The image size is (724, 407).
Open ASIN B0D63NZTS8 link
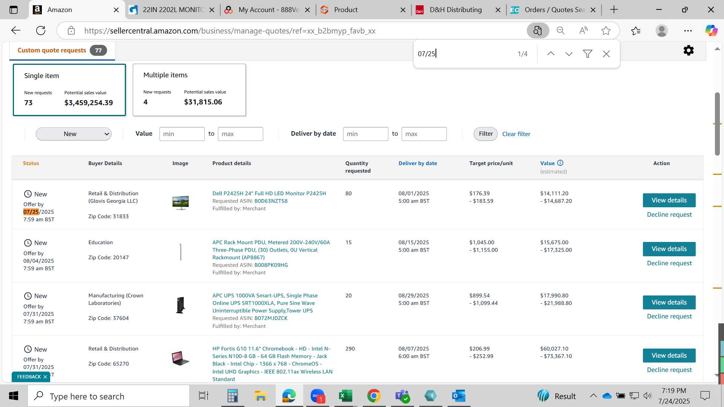click(271, 201)
